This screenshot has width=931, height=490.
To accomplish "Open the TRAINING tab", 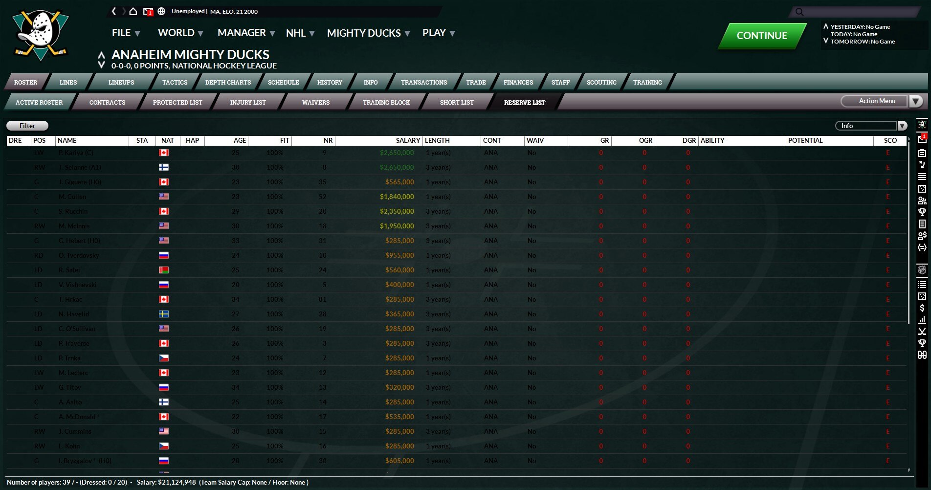I will click(x=647, y=82).
